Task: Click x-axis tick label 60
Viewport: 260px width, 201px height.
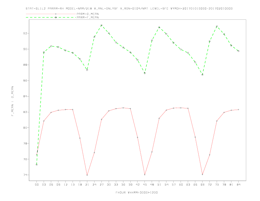Action: coord(181,185)
